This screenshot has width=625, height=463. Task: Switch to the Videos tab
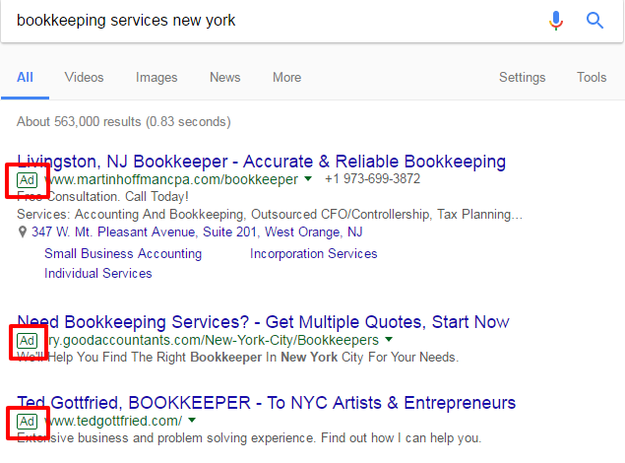tap(84, 78)
